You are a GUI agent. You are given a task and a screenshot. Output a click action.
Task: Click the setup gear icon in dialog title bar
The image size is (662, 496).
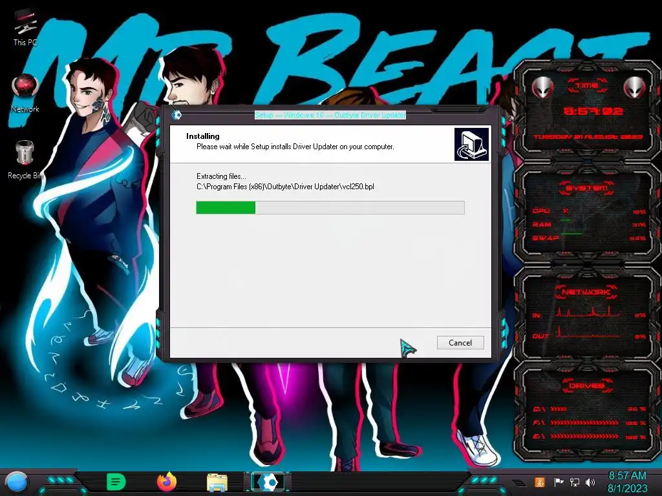176,115
